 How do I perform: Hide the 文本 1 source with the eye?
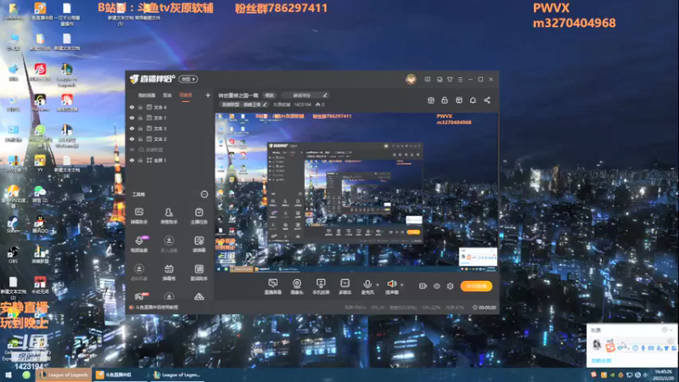[x=132, y=118]
